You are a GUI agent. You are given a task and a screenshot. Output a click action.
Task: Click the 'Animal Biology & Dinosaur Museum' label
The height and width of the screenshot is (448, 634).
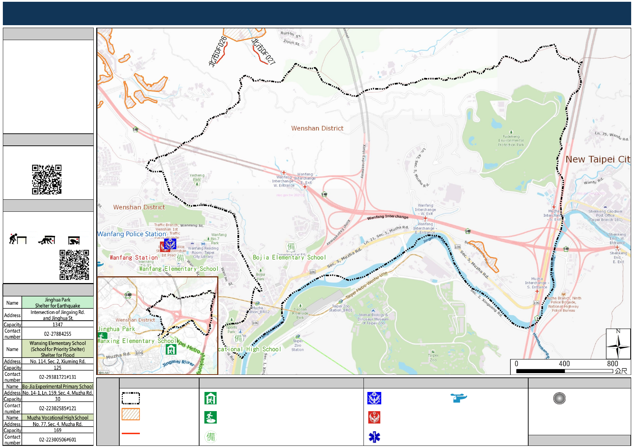tap(373, 319)
